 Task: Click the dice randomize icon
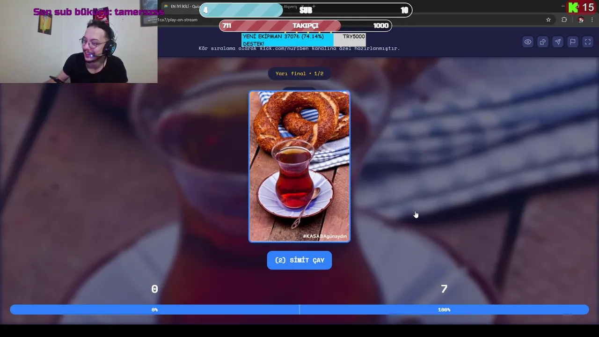542,42
